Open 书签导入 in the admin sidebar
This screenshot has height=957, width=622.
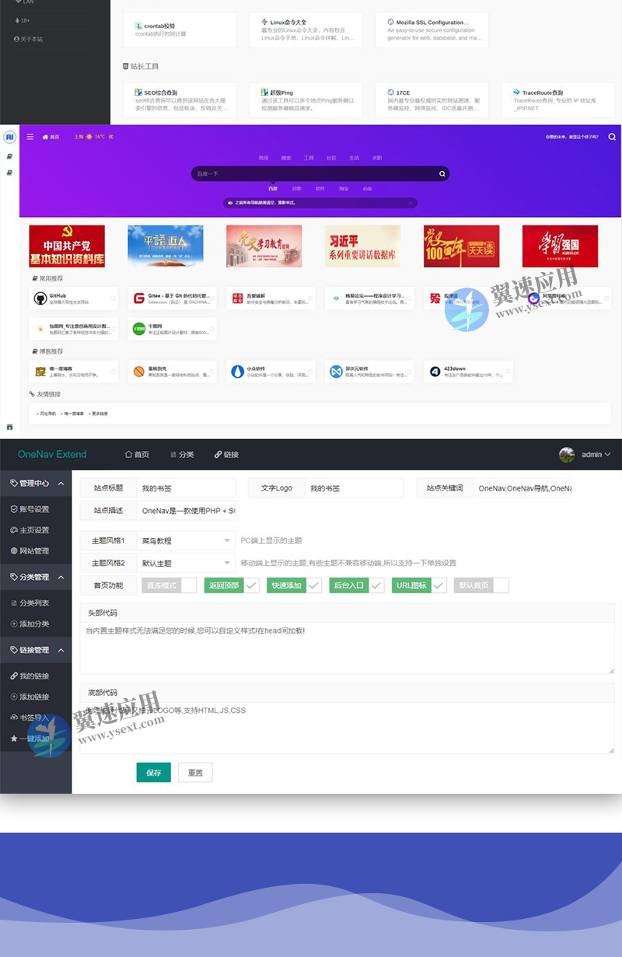click(x=31, y=718)
